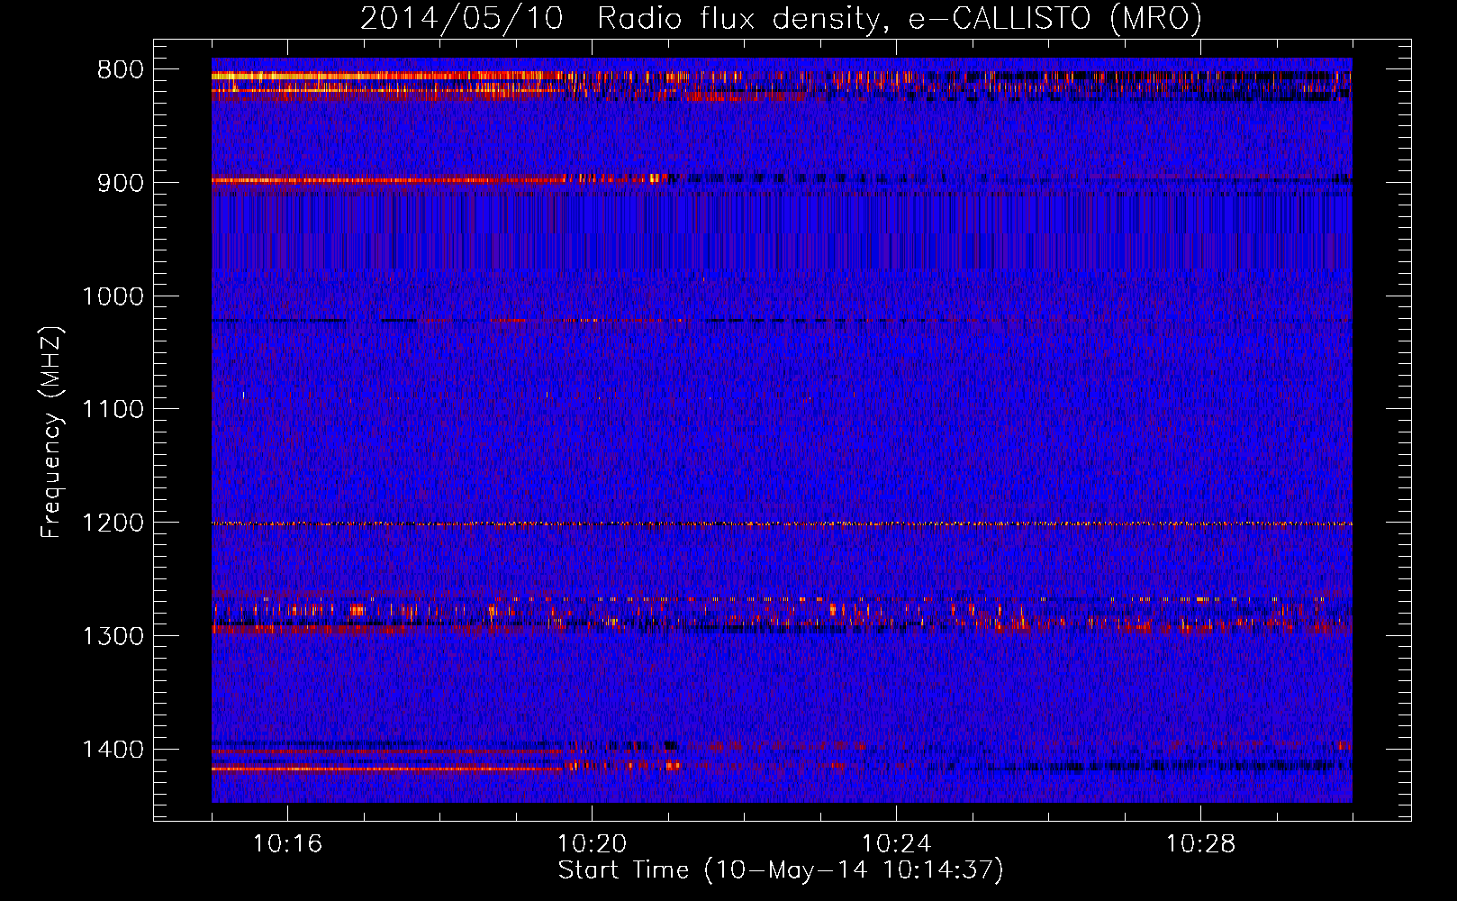Click the 10:28 time tick label
Image resolution: width=1457 pixels, height=901 pixels.
[1200, 844]
